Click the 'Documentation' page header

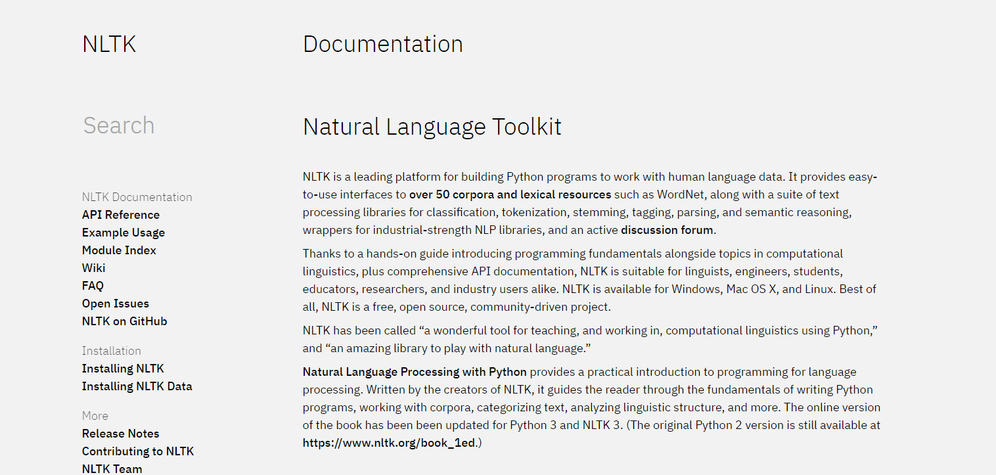pyautogui.click(x=383, y=44)
